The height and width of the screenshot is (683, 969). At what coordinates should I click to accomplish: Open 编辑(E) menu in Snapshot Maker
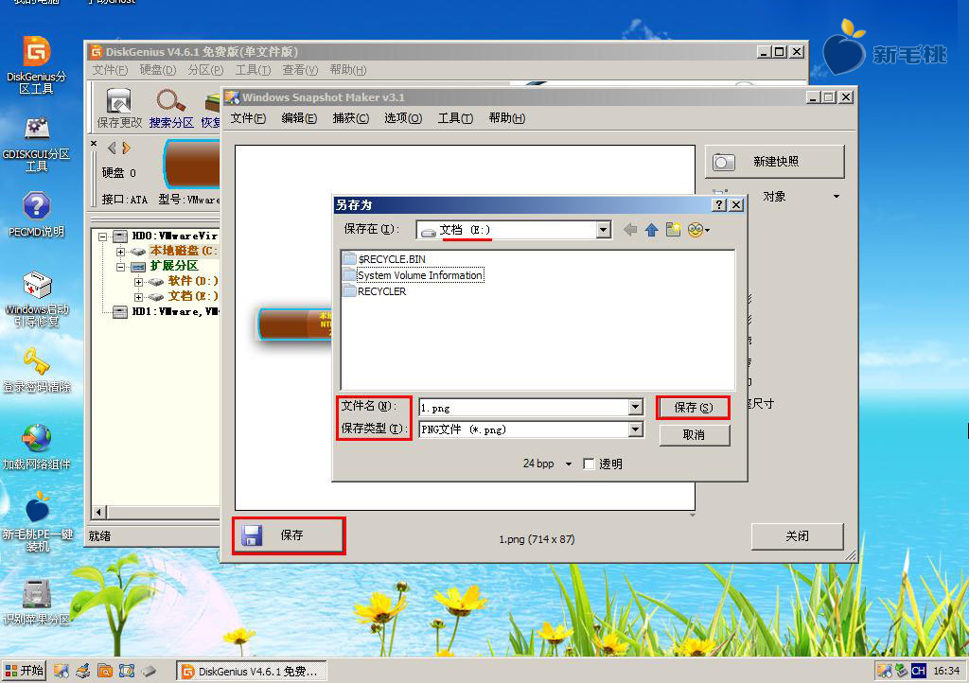pos(299,118)
